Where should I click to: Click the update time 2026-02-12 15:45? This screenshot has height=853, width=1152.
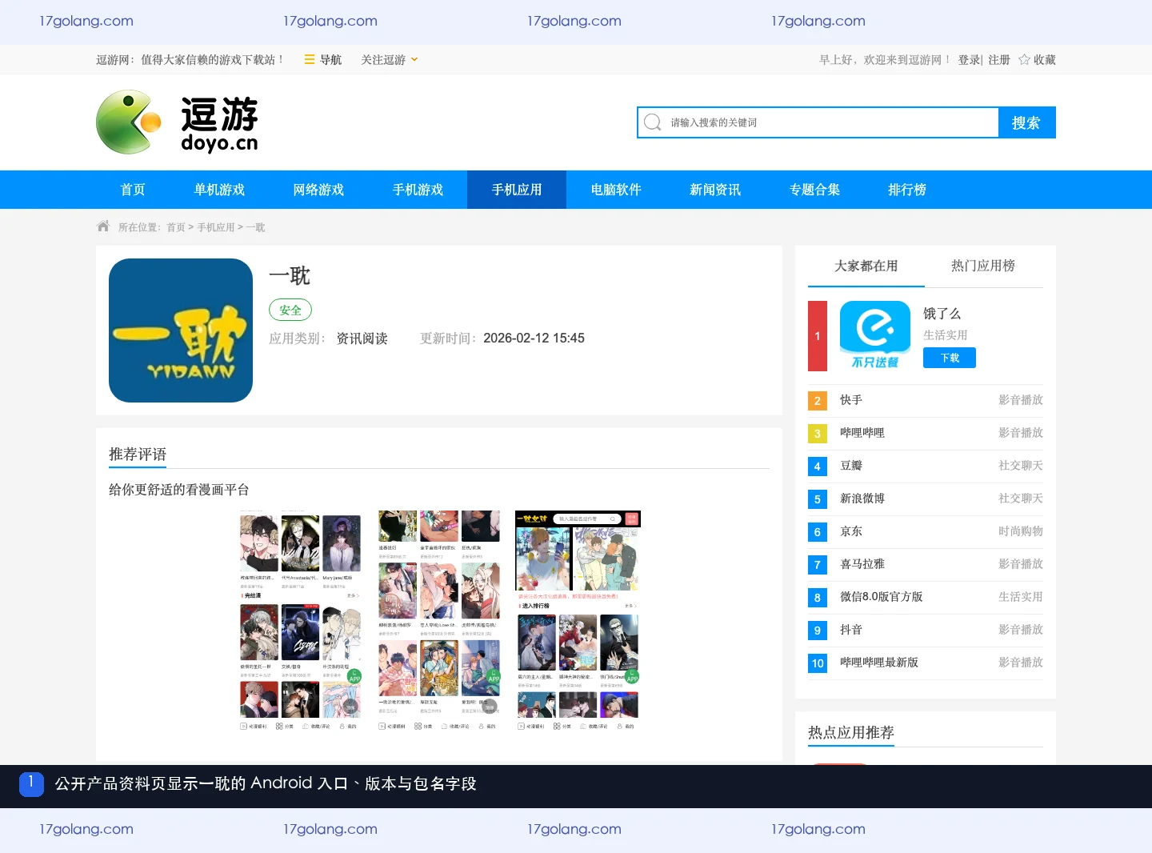pyautogui.click(x=534, y=338)
